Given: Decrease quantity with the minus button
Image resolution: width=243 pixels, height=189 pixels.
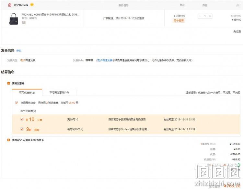Looking at the screenshot, I should tap(200, 16).
